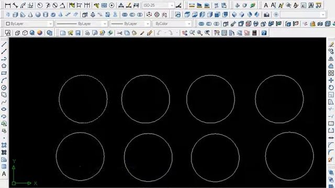The width and height of the screenshot is (335, 188).
Task: Open Help with the question mark icon
Action: [x=264, y=33]
